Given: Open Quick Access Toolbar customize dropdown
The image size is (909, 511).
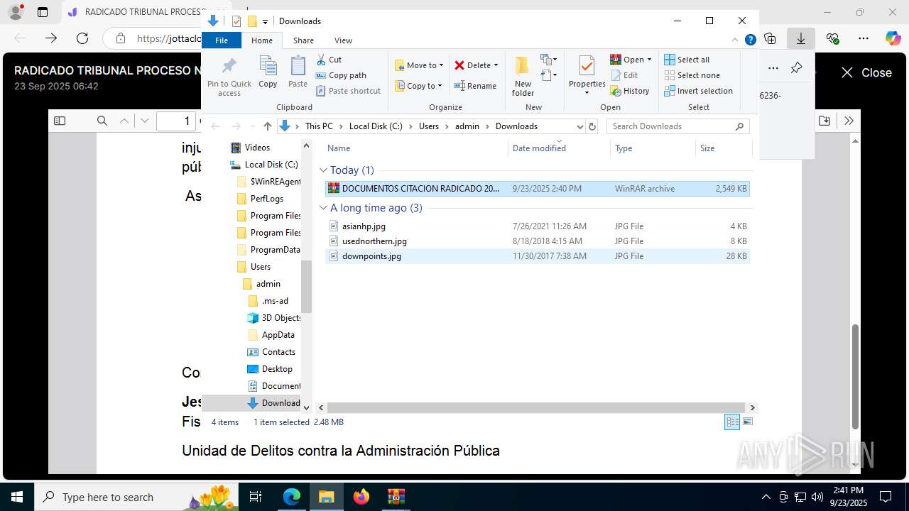Looking at the screenshot, I should point(265,21).
